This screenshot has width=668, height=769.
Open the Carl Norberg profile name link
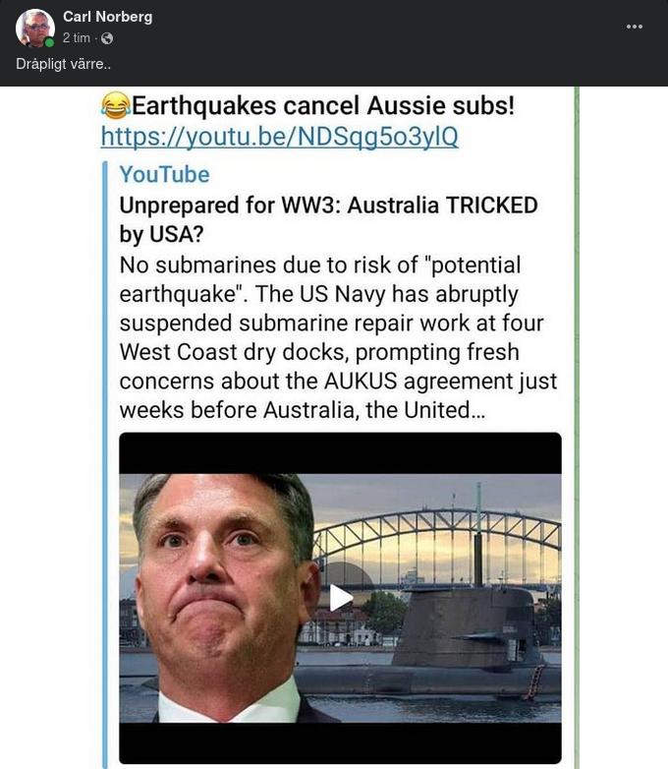(x=107, y=17)
